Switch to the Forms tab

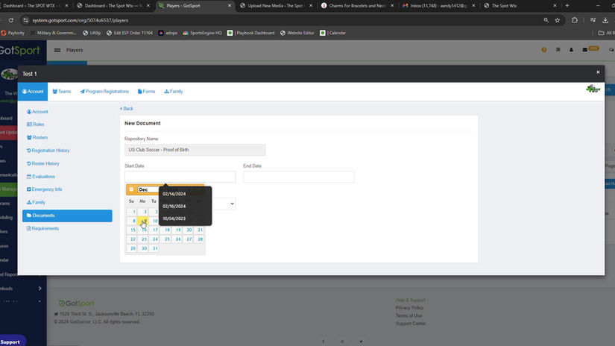pos(146,92)
